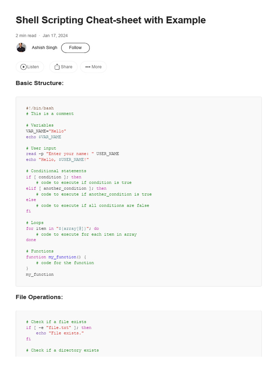Open the Ashish Singh author name link
Screen dimensions: 277x369
(44, 48)
